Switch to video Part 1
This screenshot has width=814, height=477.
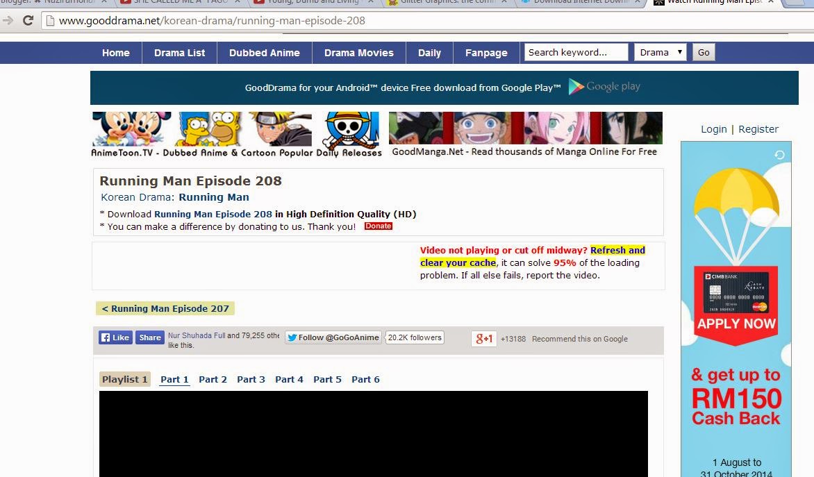[174, 379]
